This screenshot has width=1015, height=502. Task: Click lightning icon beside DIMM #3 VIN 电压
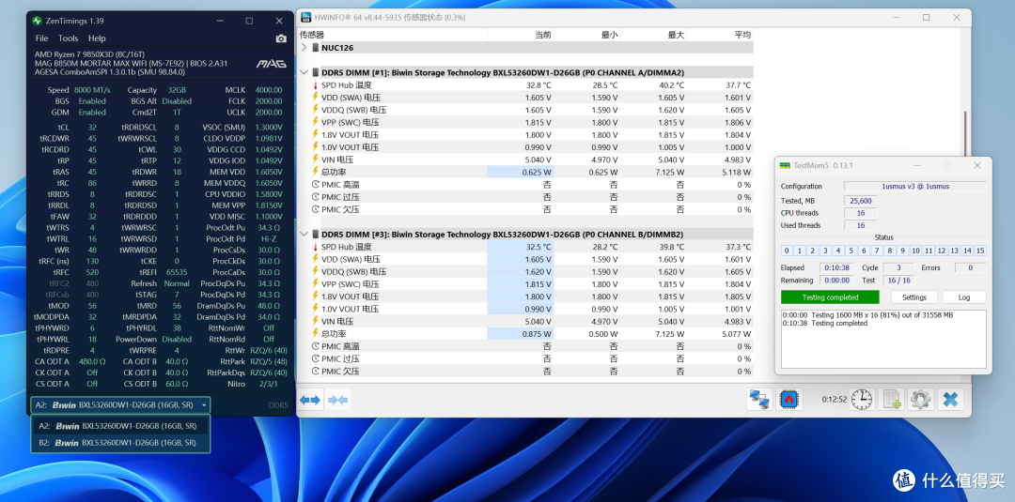[x=315, y=321]
